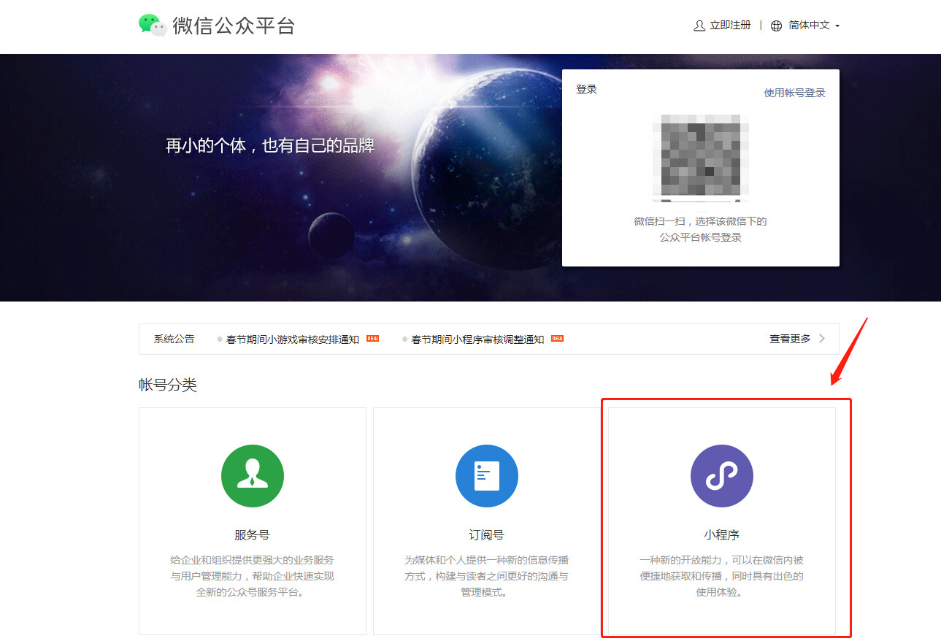Select the 服务号 title text
941x641 pixels.
(252, 534)
